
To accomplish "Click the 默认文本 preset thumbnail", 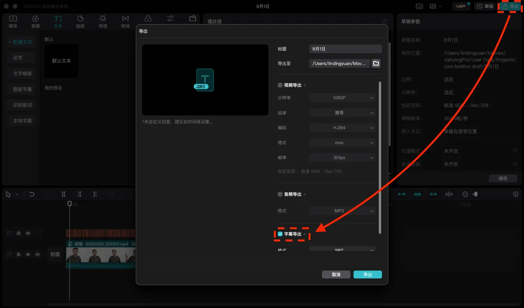I will [62, 61].
